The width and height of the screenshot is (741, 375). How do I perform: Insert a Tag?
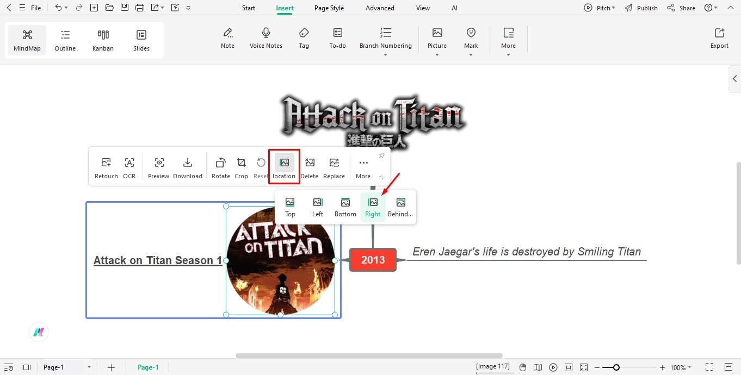tap(304, 39)
